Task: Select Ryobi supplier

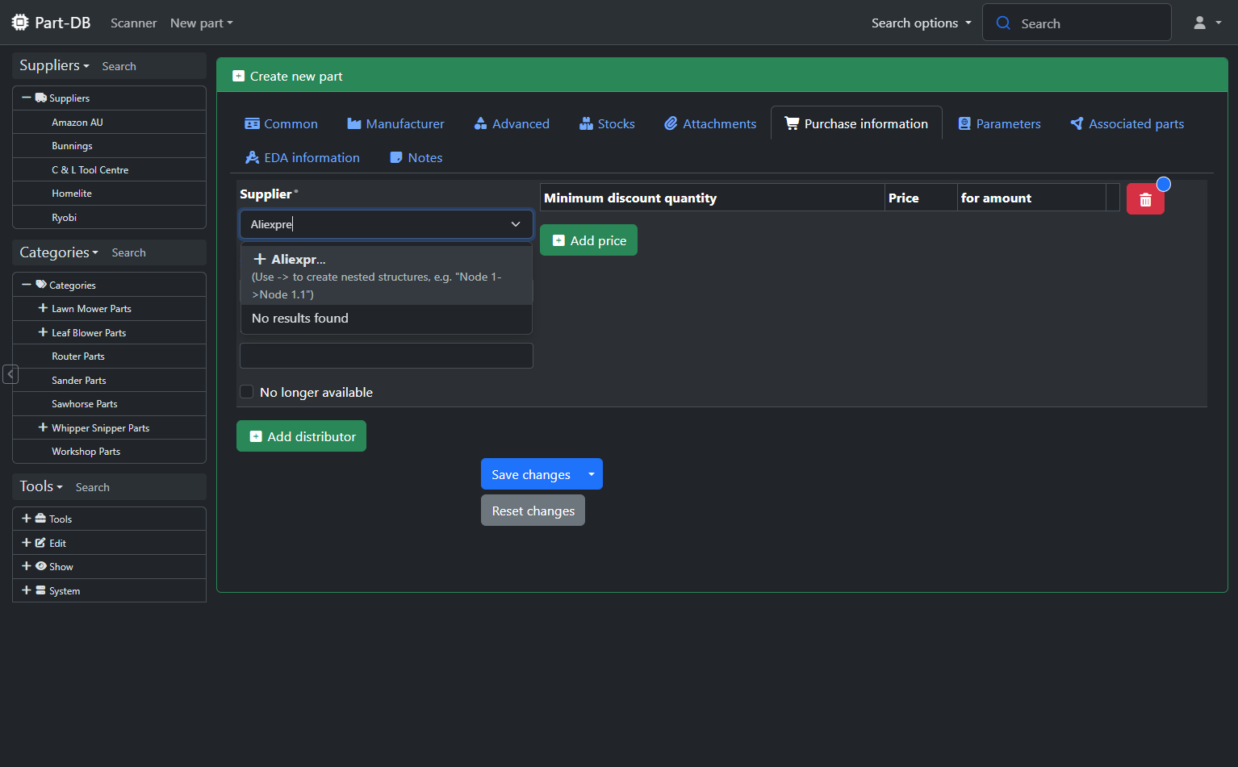Action: pos(109,217)
